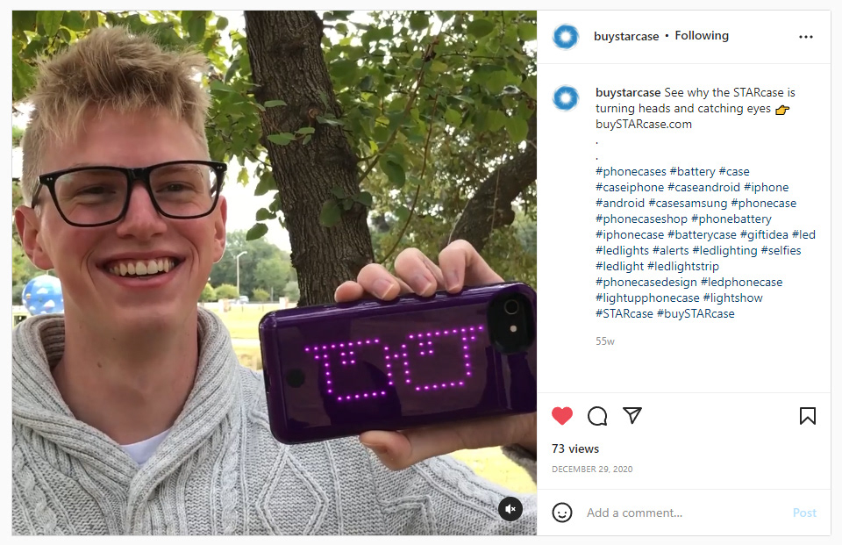Open the #phonecases hashtag
The height and width of the screenshot is (545, 842).
pyautogui.click(x=631, y=171)
